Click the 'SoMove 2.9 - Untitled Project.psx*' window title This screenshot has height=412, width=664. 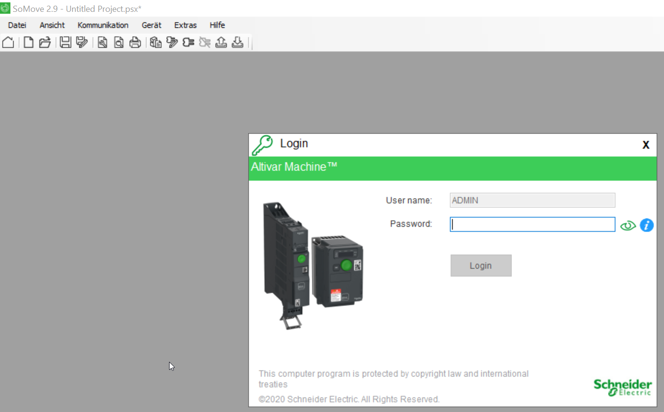[x=77, y=9]
